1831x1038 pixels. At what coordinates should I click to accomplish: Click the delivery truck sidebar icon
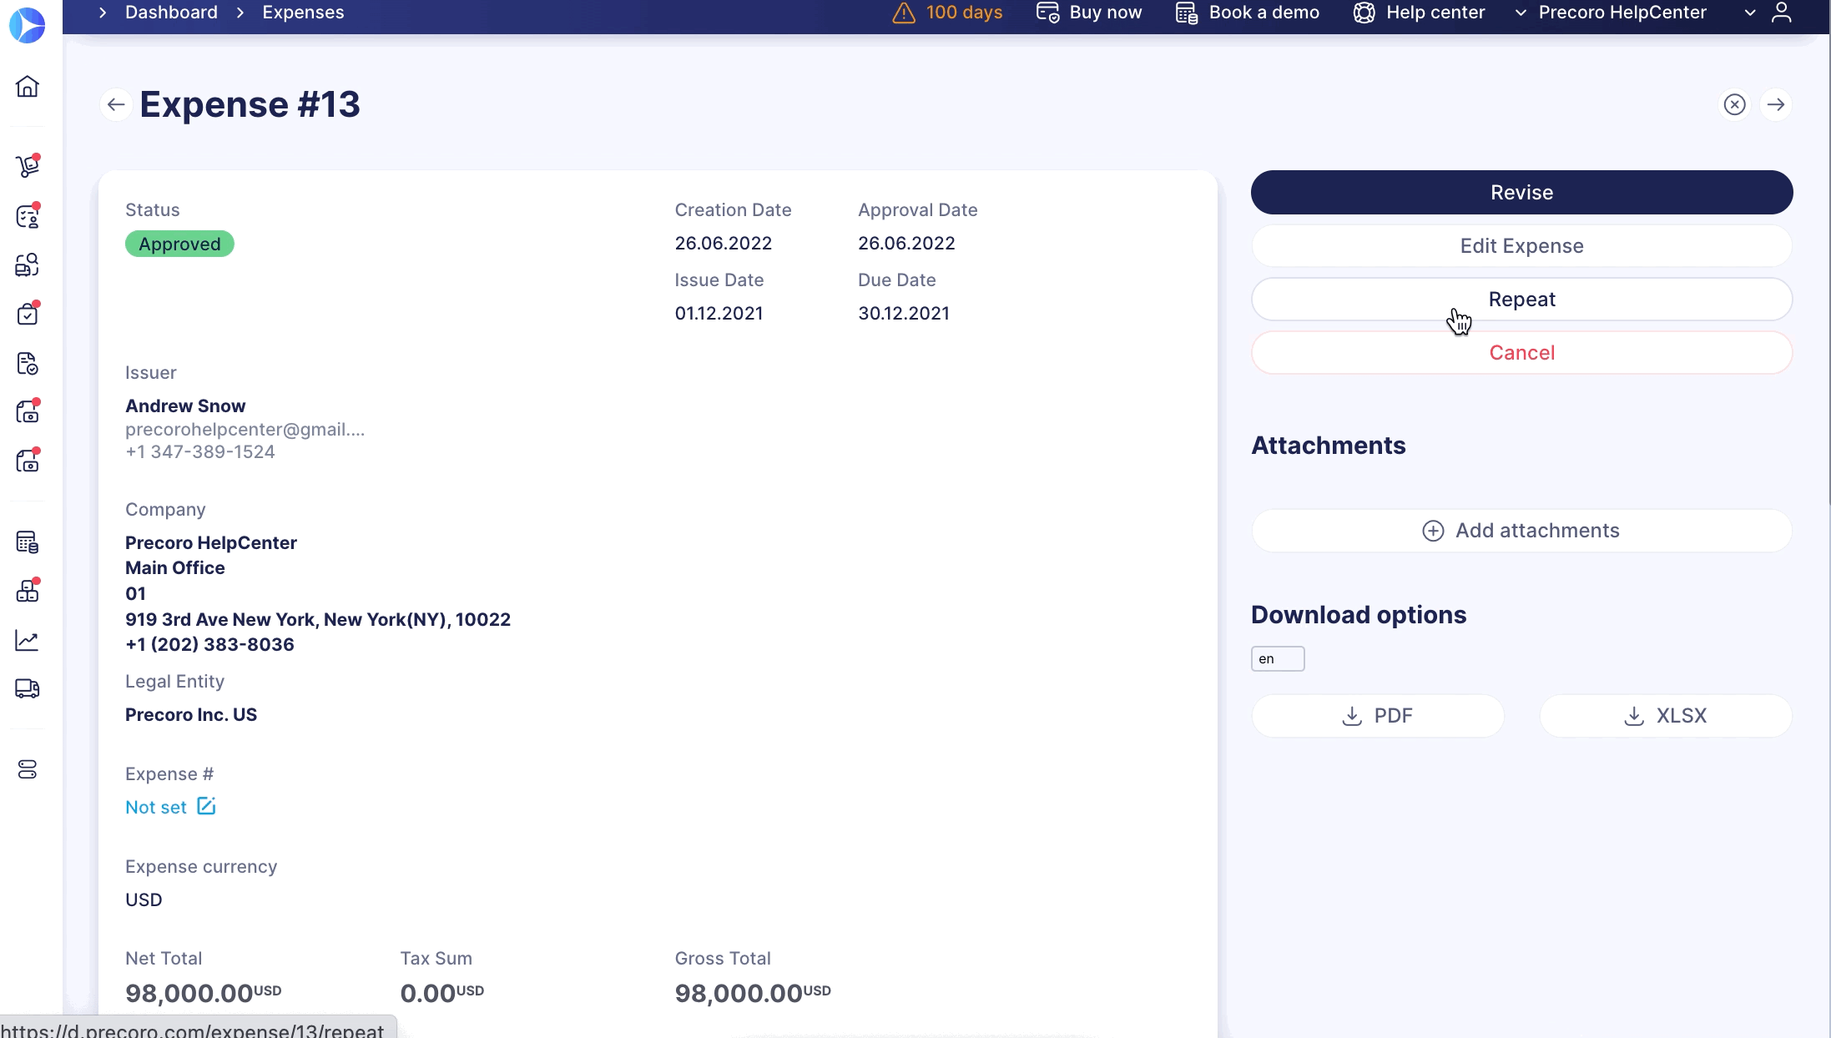point(28,688)
